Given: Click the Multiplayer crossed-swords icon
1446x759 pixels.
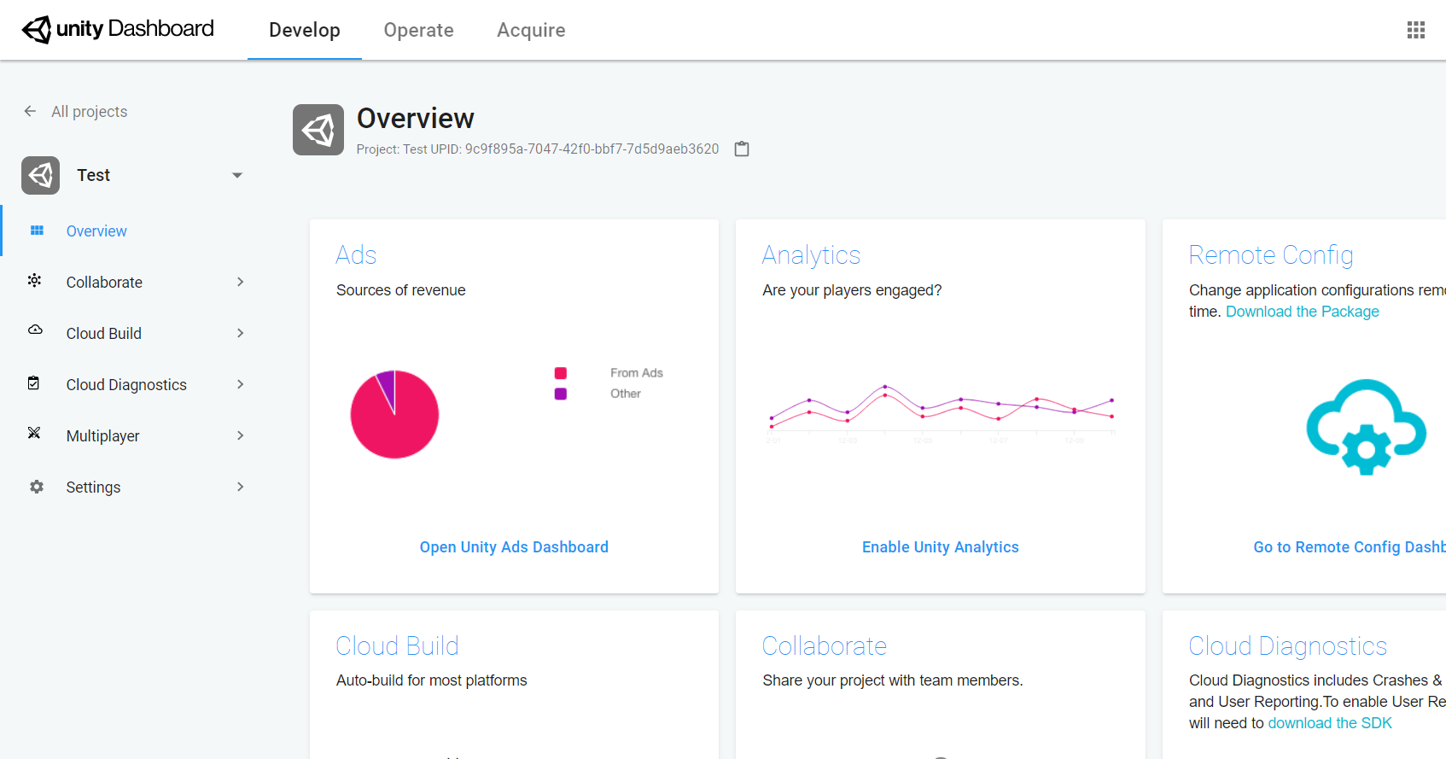Looking at the screenshot, I should coord(34,434).
